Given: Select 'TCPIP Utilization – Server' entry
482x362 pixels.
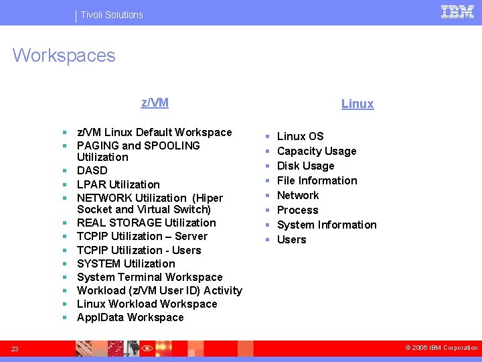Looking at the screenshot, I should 142,236.
